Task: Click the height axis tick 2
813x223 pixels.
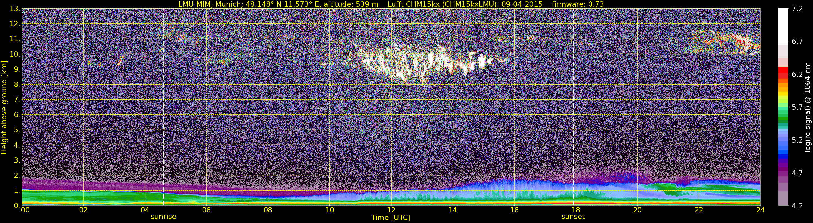Action: (17, 175)
